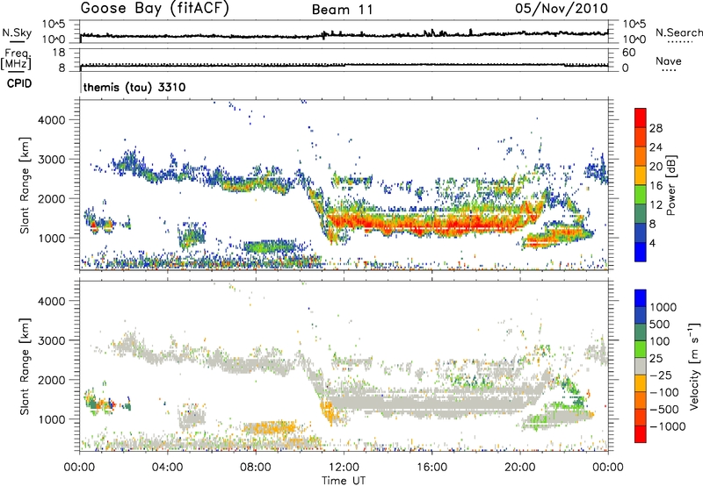Click the 'themis (tau) 3310' text
The image size is (703, 486).
134,87
